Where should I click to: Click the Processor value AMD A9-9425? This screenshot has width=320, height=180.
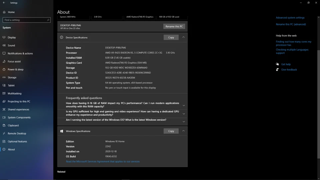[x=133, y=53]
